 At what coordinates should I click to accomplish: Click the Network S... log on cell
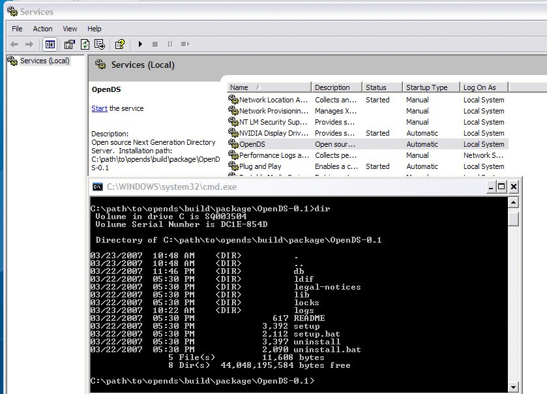click(483, 155)
